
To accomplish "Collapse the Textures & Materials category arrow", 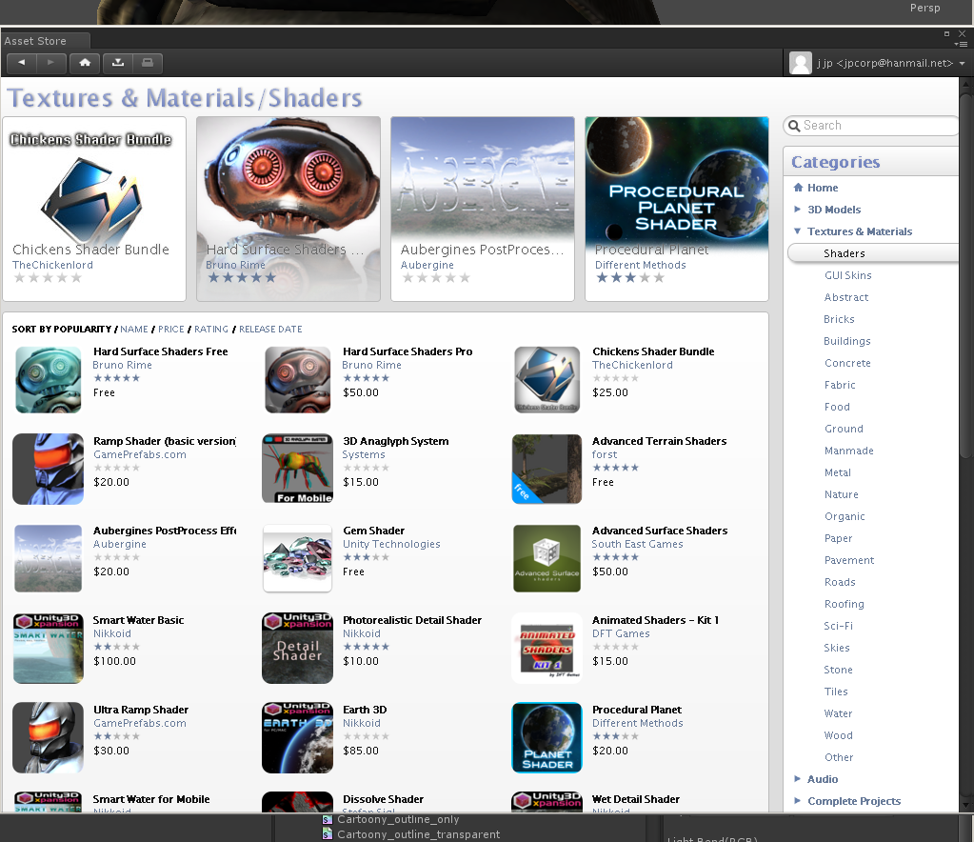I will tap(798, 231).
